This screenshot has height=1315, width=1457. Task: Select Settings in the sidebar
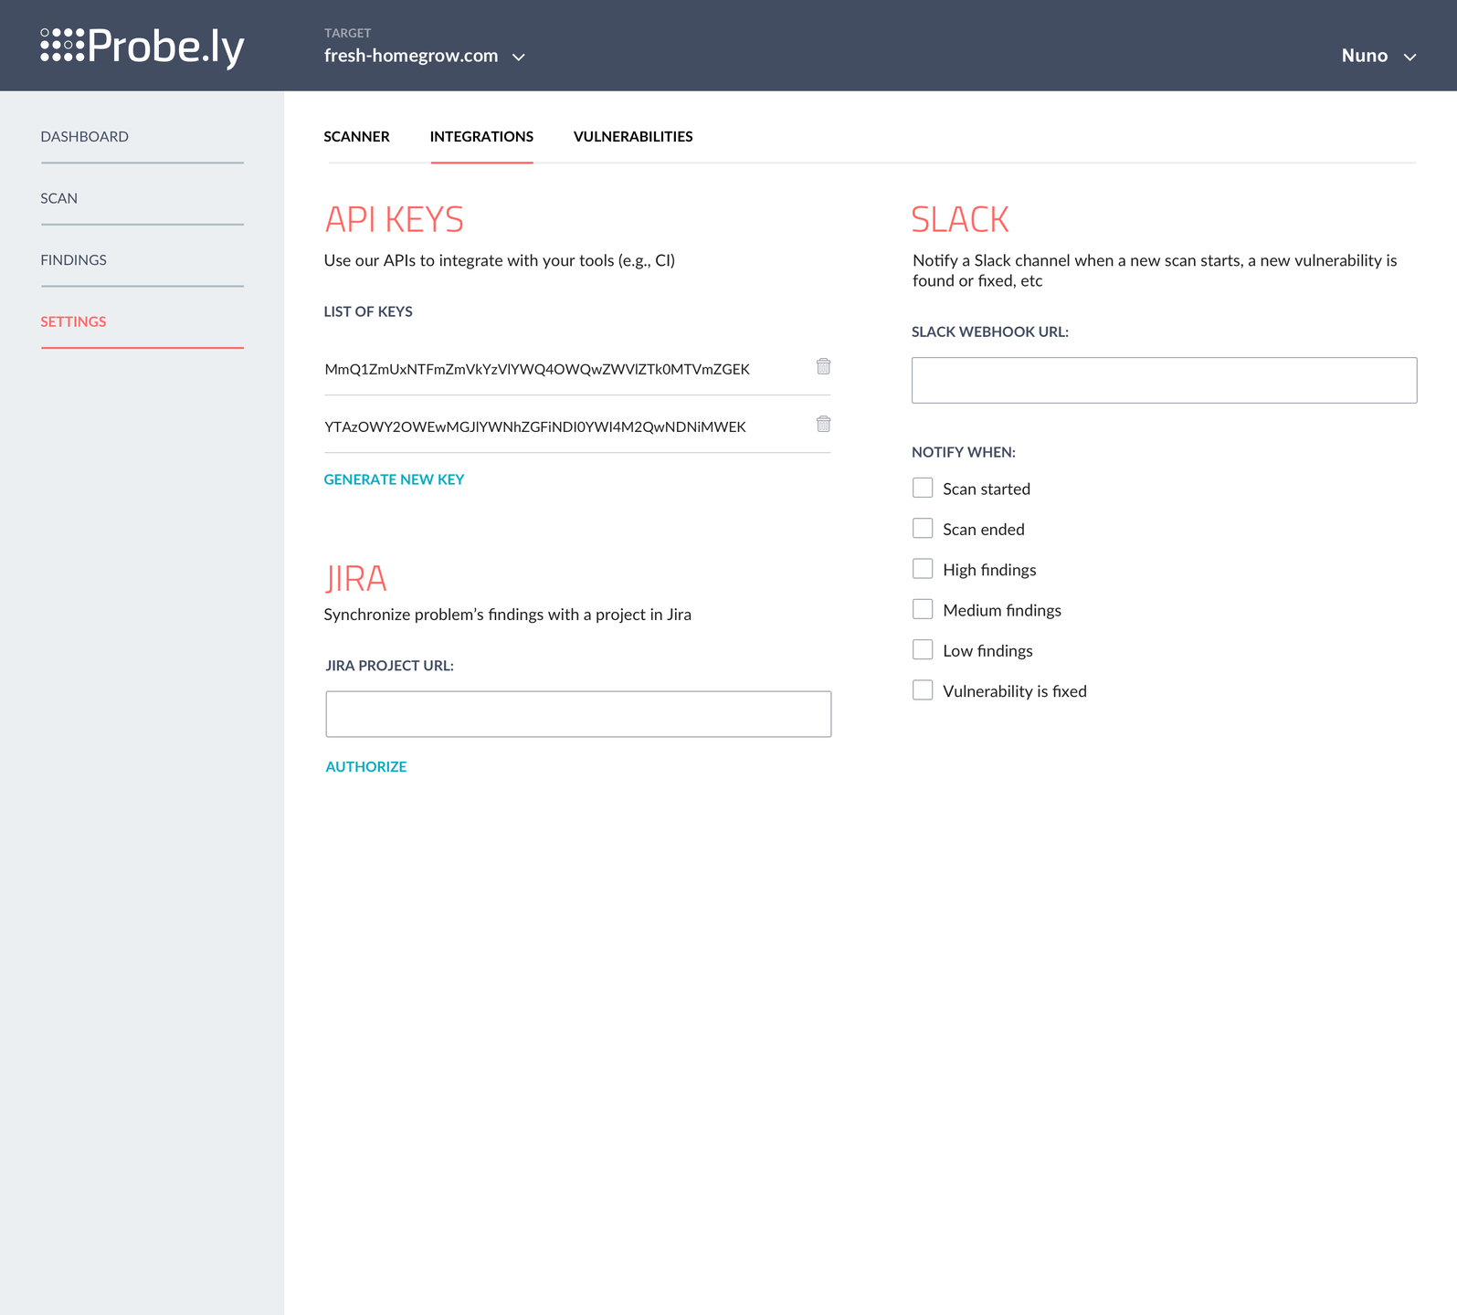click(x=74, y=321)
